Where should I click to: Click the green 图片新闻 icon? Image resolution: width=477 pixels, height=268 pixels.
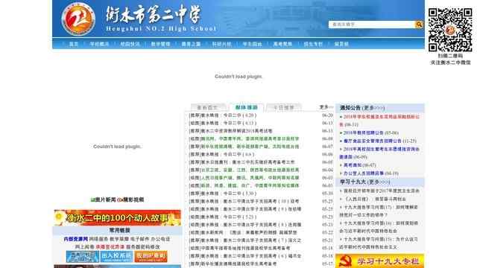pyautogui.click(x=92, y=200)
